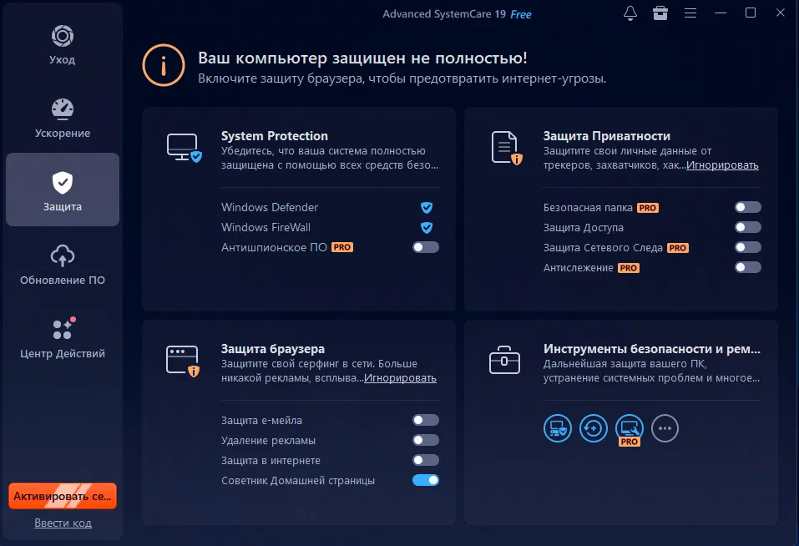The width and height of the screenshot is (799, 546).
Task: Toggle Удаление рекламы on
Action: tap(426, 440)
